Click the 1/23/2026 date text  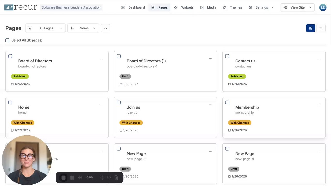(x=131, y=84)
